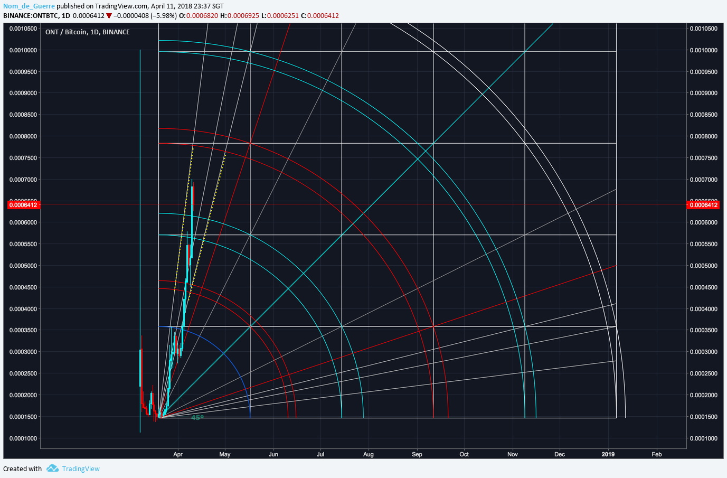The width and height of the screenshot is (727, 478).
Task: Click the May label on time axis
Action: pyautogui.click(x=225, y=454)
